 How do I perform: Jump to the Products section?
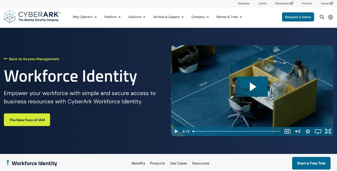[x=158, y=163]
